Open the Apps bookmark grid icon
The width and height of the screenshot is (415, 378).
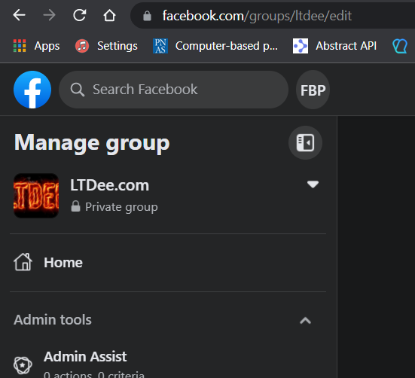point(20,46)
